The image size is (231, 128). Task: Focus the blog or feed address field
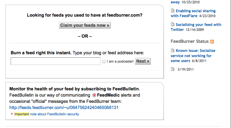[55, 61]
